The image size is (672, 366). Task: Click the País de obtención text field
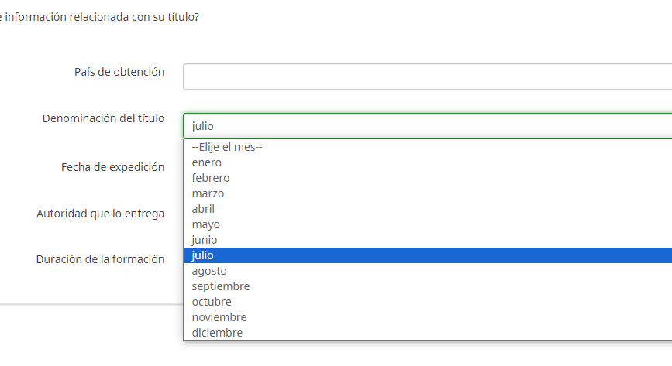(x=426, y=77)
